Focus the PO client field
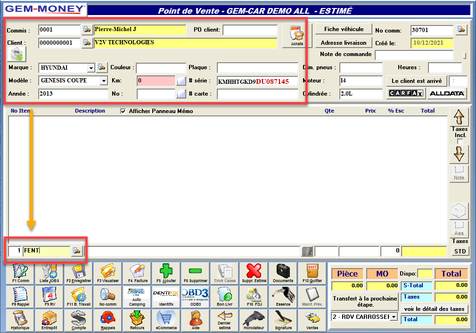The height and width of the screenshot is (333, 476). (250, 30)
